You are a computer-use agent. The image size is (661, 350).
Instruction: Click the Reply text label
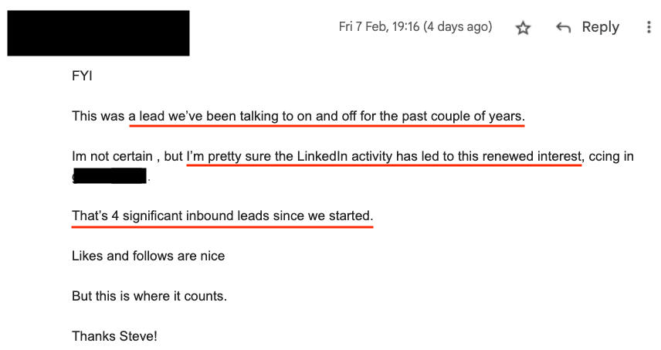[x=600, y=27]
